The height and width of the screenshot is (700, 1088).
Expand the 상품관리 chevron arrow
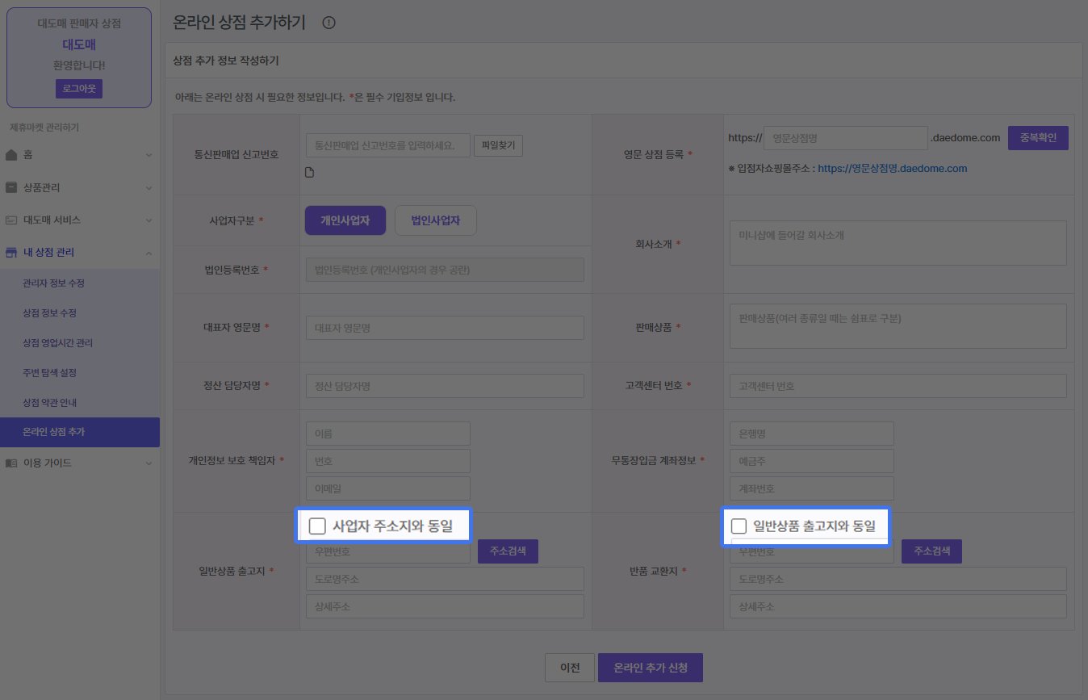[x=149, y=187]
